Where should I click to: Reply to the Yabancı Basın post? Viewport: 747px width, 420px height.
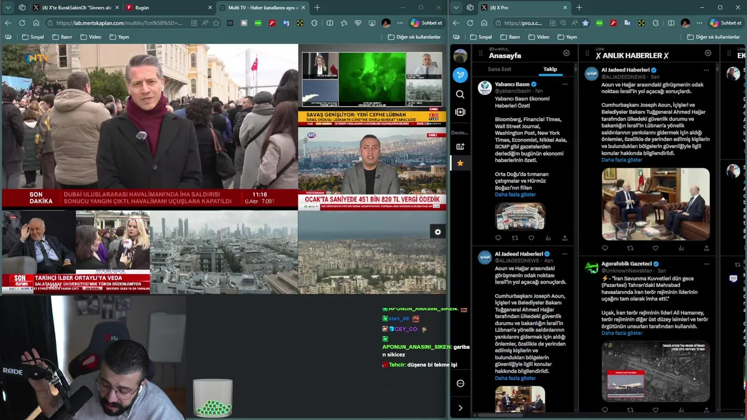click(498, 238)
